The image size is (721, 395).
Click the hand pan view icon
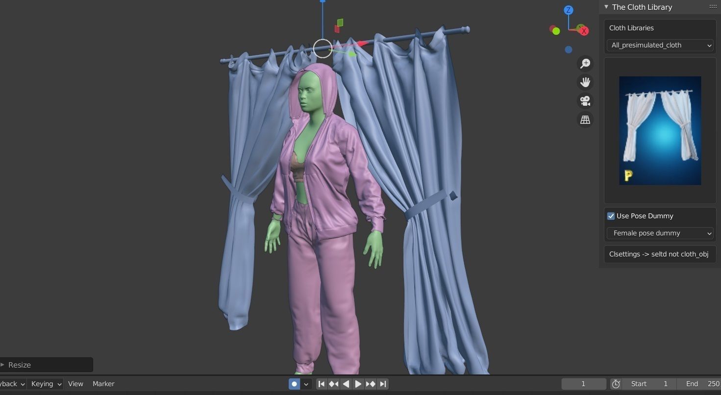pos(585,82)
